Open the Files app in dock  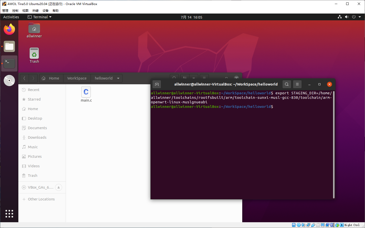pyautogui.click(x=9, y=46)
